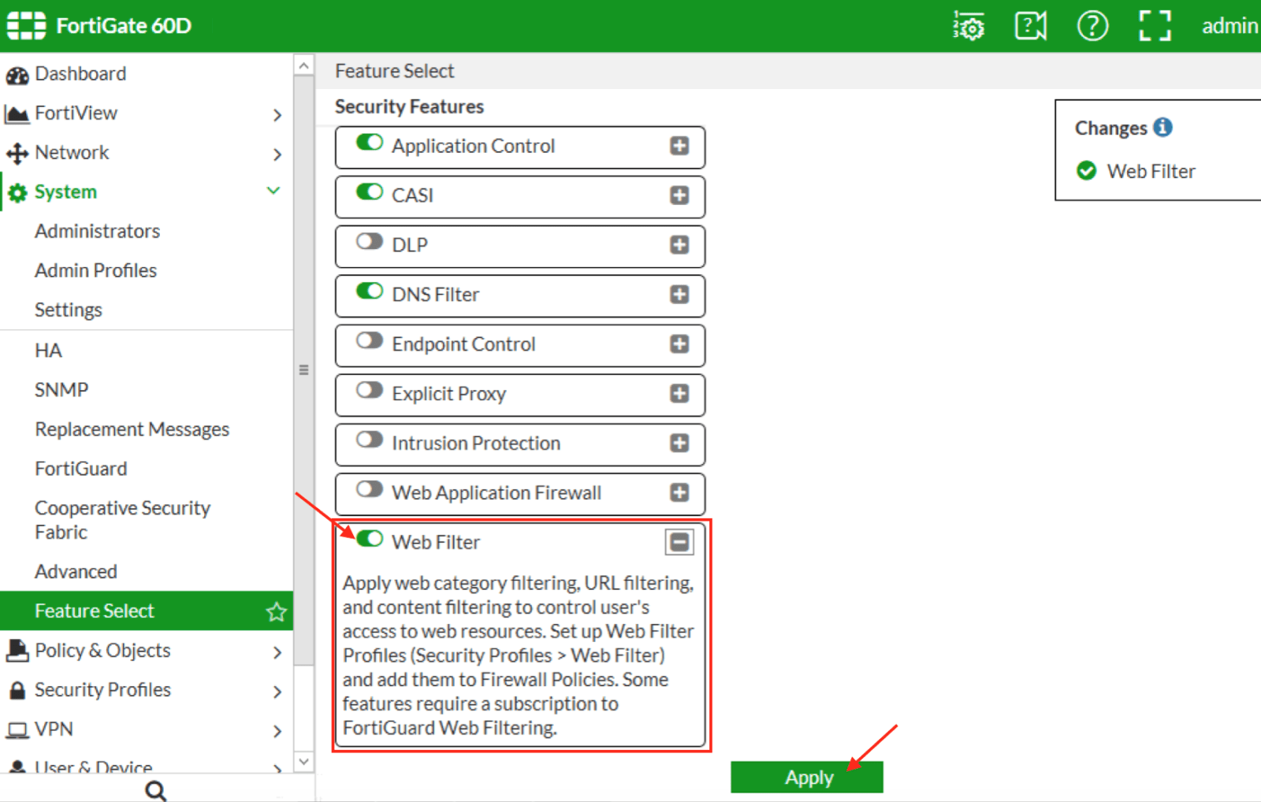The height and width of the screenshot is (802, 1261).
Task: Expand the VPN menu chevron
Action: click(x=277, y=731)
